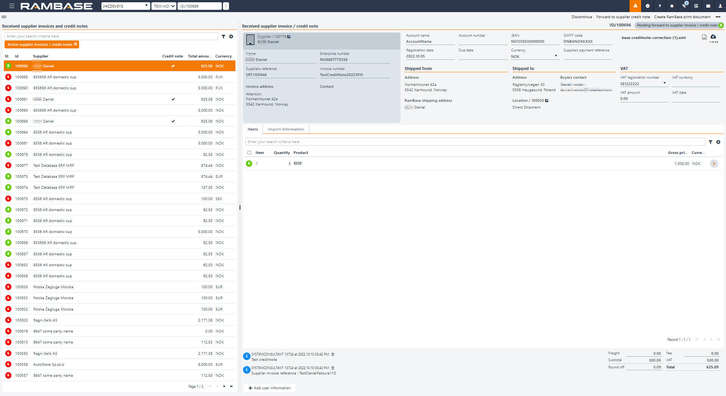
Task: Download the XML file via cloud icon
Action: pyautogui.click(x=713, y=37)
